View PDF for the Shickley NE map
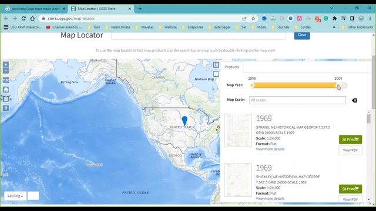Screen dimensions: 376x211 point(350,199)
